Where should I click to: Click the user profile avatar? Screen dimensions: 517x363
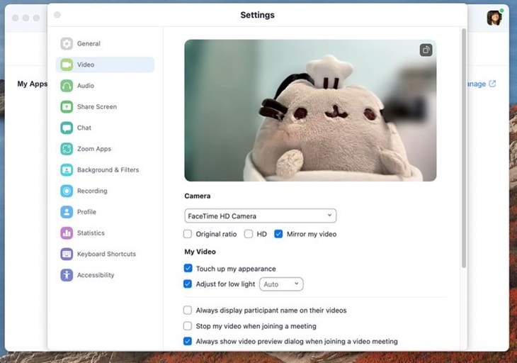[x=494, y=18]
